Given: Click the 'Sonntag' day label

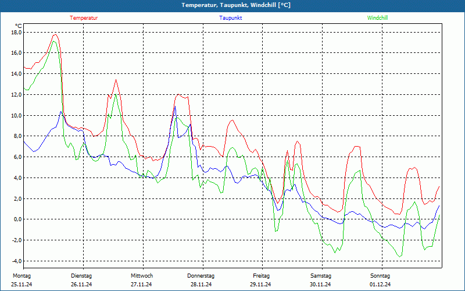Looking at the screenshot, I should pyautogui.click(x=380, y=276).
